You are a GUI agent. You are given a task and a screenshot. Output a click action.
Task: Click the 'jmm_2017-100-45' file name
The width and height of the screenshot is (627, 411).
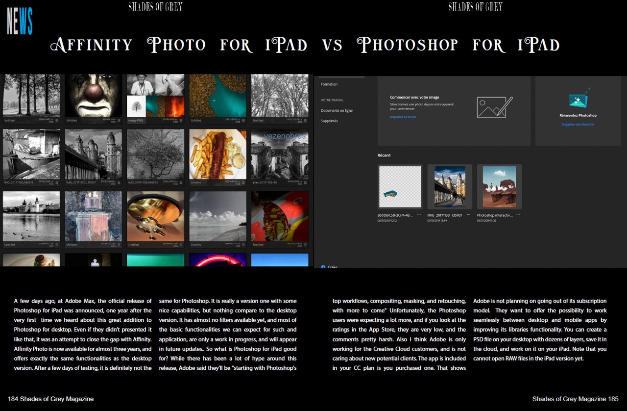tap(265, 182)
